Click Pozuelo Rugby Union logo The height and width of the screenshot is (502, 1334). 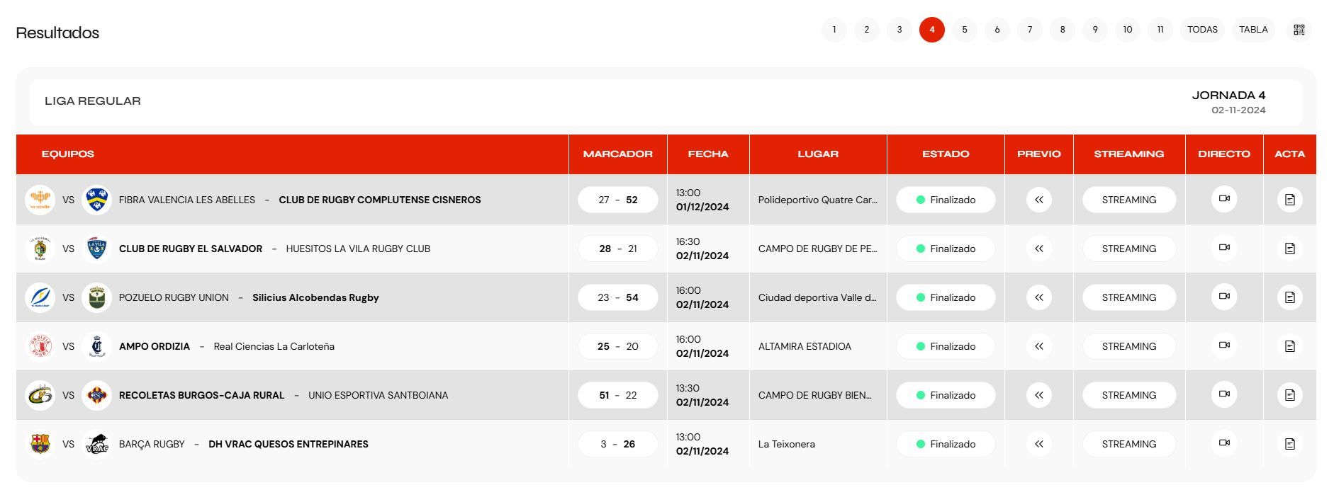click(40, 297)
